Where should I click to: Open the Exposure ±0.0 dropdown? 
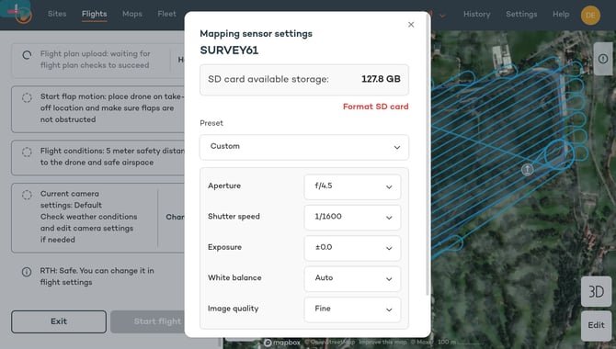(352, 248)
